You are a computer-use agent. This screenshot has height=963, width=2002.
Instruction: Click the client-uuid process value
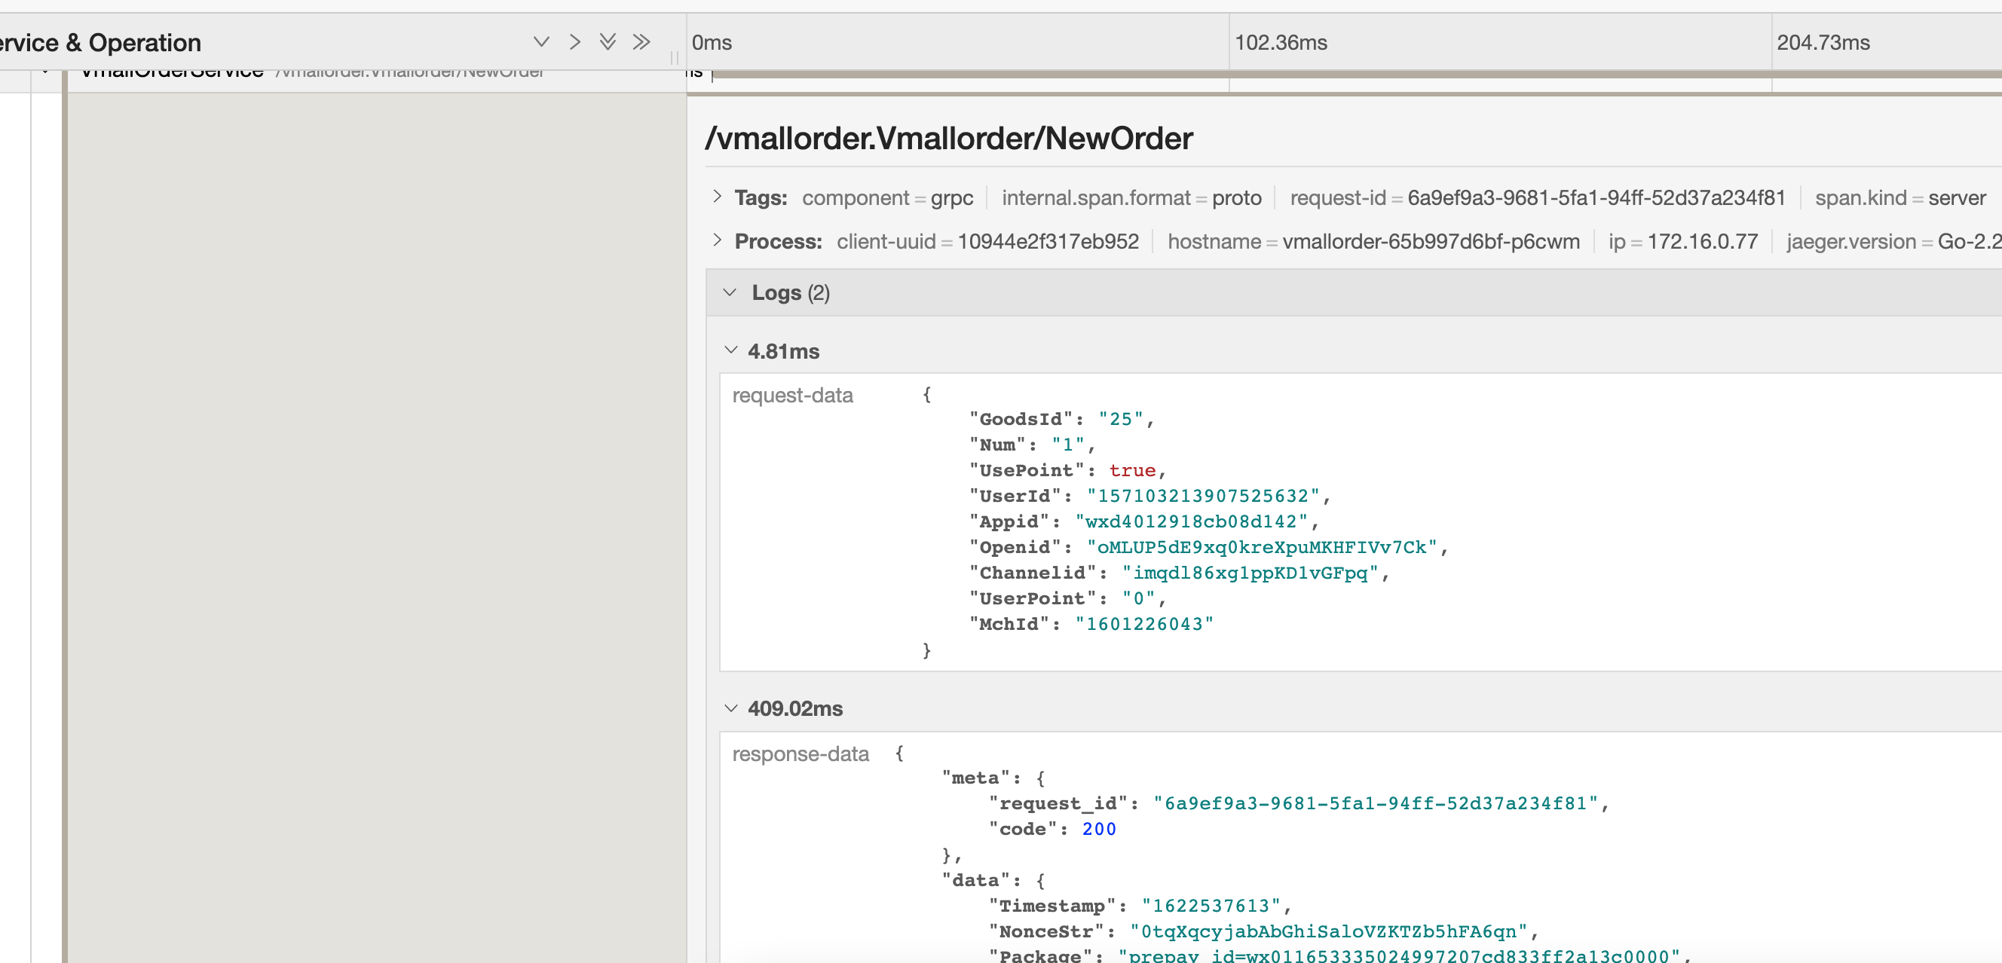pos(1048,242)
